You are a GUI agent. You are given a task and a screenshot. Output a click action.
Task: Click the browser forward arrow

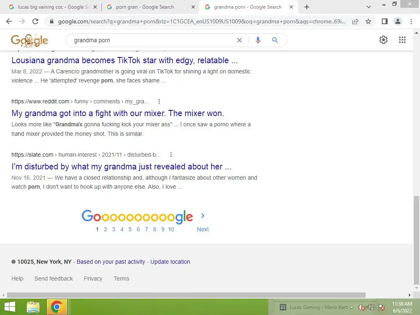(x=22, y=21)
